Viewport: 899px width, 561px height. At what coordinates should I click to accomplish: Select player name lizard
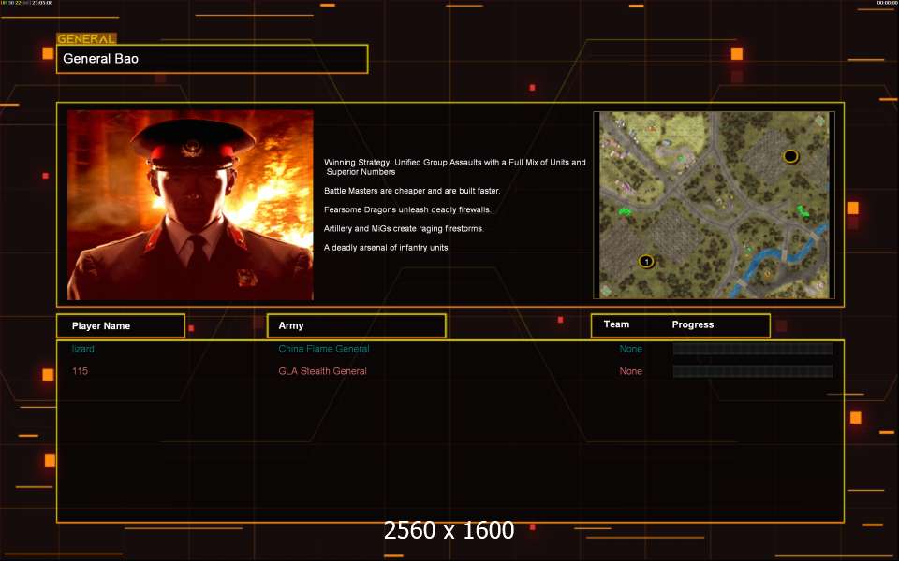click(83, 349)
